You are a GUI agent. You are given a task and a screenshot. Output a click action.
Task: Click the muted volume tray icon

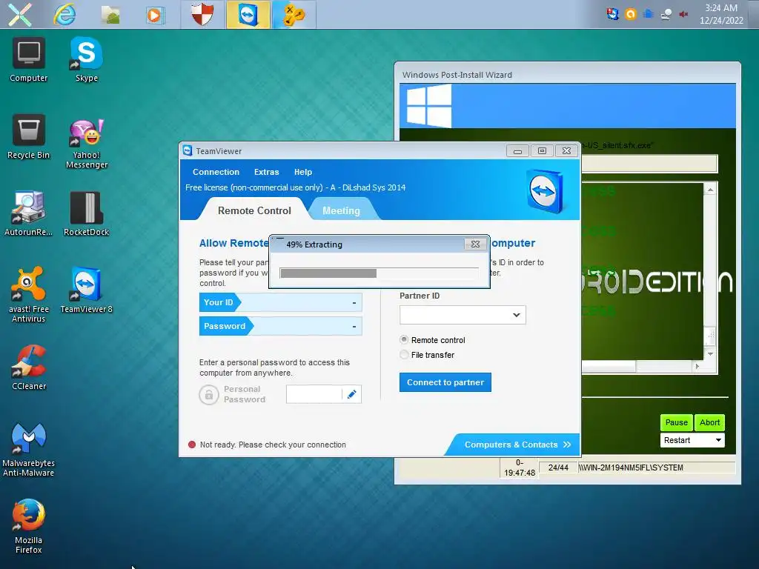[683, 14]
